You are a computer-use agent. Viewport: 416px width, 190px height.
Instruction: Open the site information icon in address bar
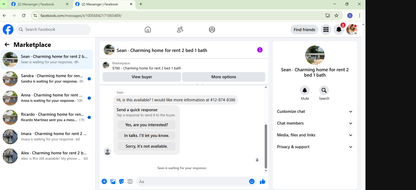click(35, 16)
